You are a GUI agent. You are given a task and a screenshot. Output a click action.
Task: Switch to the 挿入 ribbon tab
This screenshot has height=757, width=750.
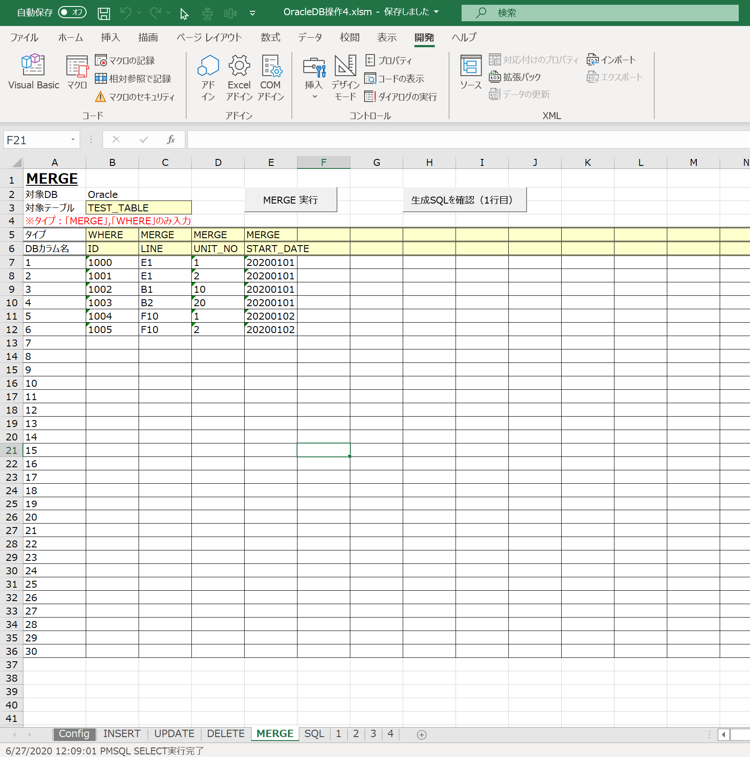[x=110, y=37]
